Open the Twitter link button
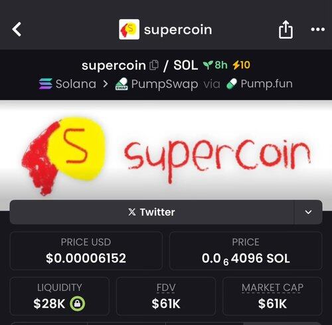 [x=152, y=212]
